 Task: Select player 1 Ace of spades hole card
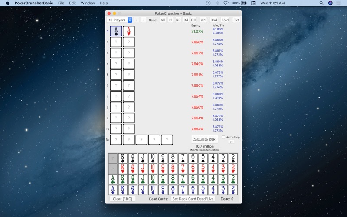(116, 31)
